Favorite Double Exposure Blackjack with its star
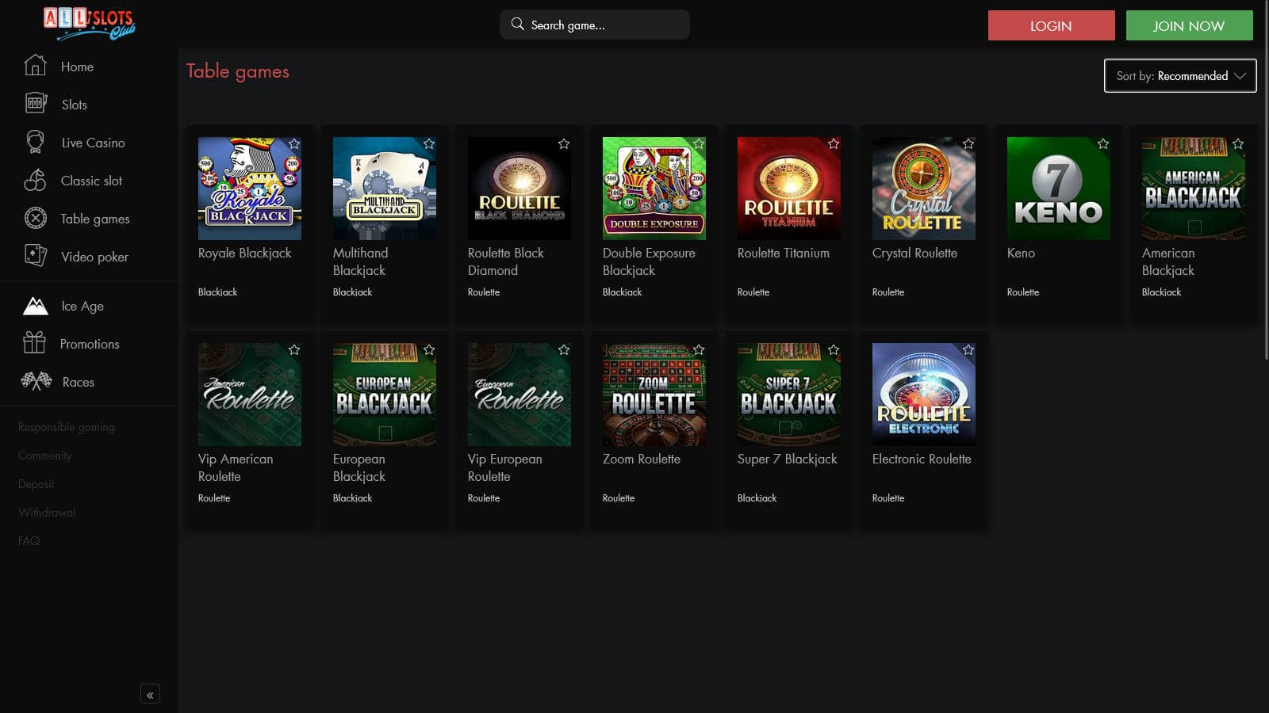The image size is (1269, 713). coord(699,144)
